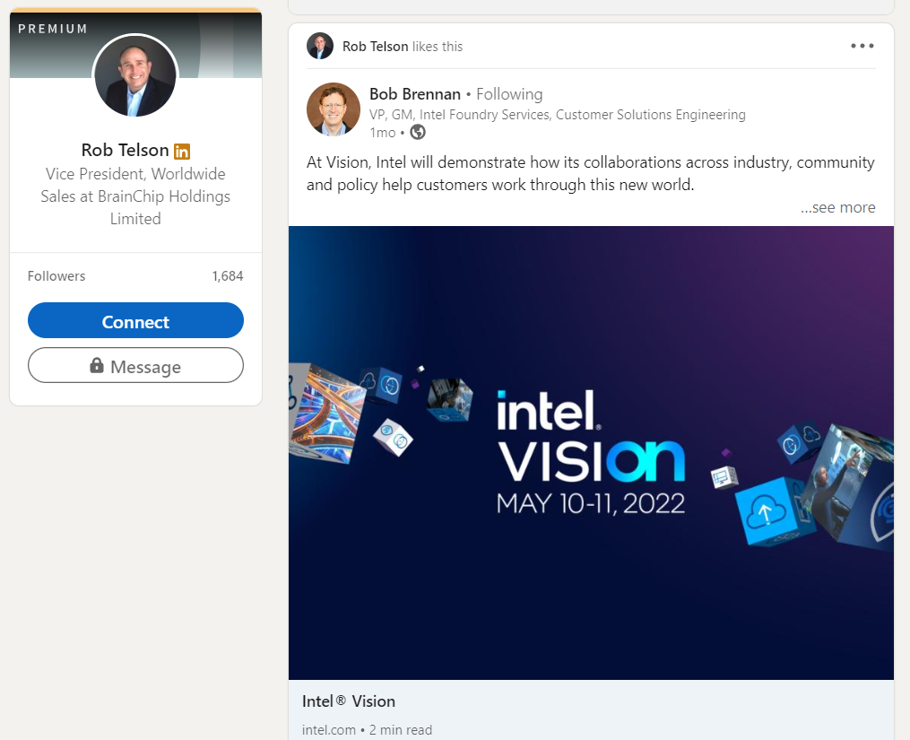Open Bob Brennan's profile name link

coord(415,94)
